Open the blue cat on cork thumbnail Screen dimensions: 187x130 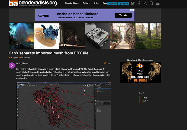coord(47,36)
